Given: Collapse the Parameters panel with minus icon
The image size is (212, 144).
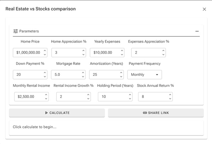Looking at the screenshot, I should 197,31.
